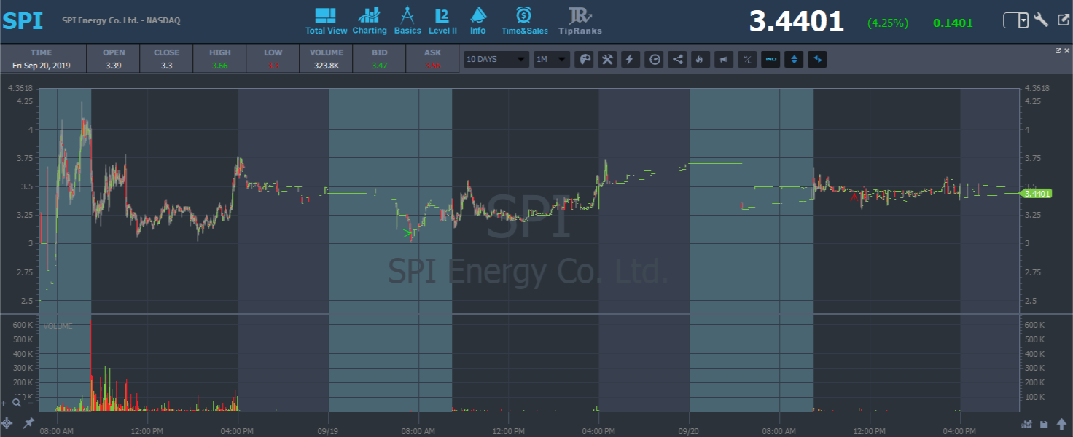Click the zoom-in plus button on chart

[4, 402]
